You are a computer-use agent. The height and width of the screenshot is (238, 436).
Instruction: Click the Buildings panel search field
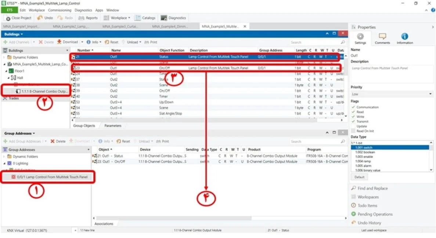[317, 42]
